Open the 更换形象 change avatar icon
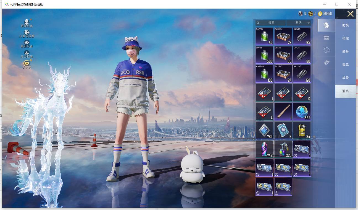 click(x=27, y=22)
